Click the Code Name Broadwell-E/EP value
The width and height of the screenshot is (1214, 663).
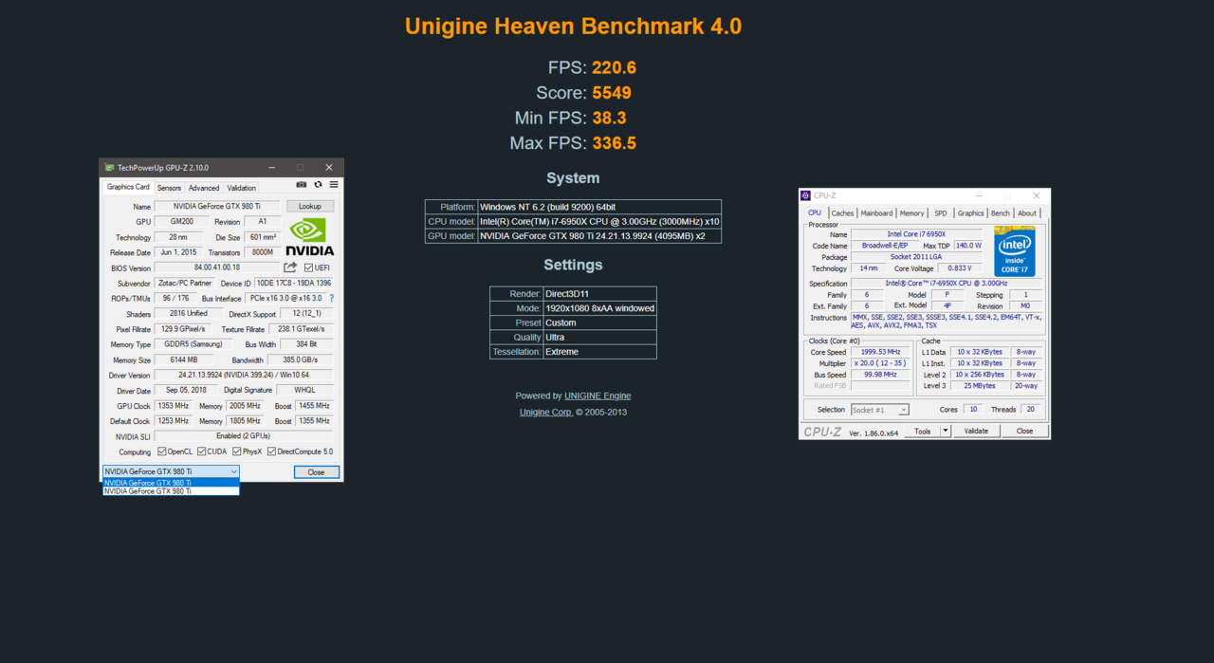point(885,246)
